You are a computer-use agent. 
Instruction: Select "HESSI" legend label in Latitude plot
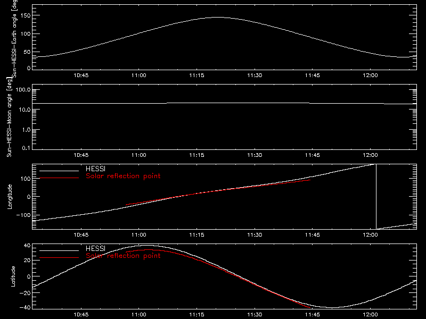point(95,248)
